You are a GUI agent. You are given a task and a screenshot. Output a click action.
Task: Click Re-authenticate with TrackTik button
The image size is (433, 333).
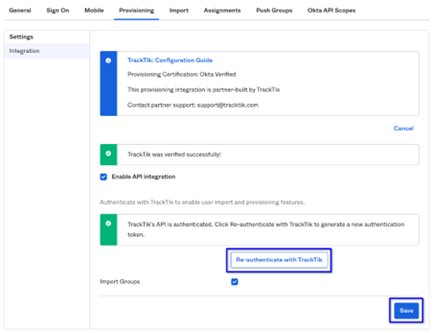(279, 260)
